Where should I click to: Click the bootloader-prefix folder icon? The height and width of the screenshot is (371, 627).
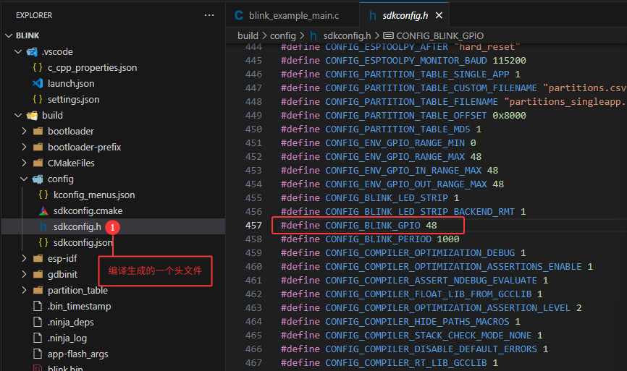(x=38, y=148)
